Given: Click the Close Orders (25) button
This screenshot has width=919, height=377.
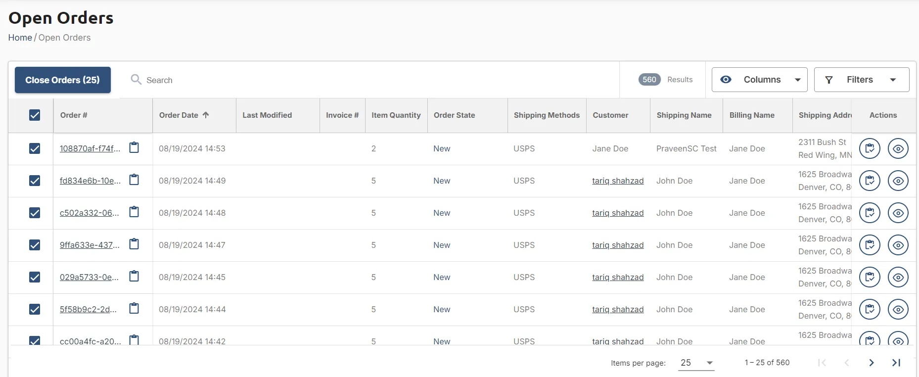Looking at the screenshot, I should [x=63, y=80].
